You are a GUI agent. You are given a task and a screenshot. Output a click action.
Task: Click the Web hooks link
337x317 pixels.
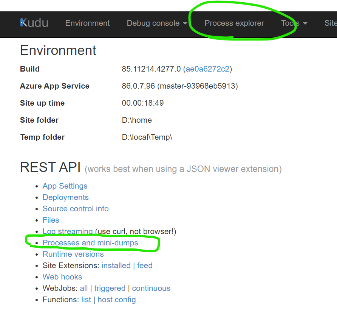(62, 277)
